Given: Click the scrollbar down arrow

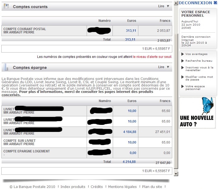Looking at the screenshot, I should click(176, 174).
